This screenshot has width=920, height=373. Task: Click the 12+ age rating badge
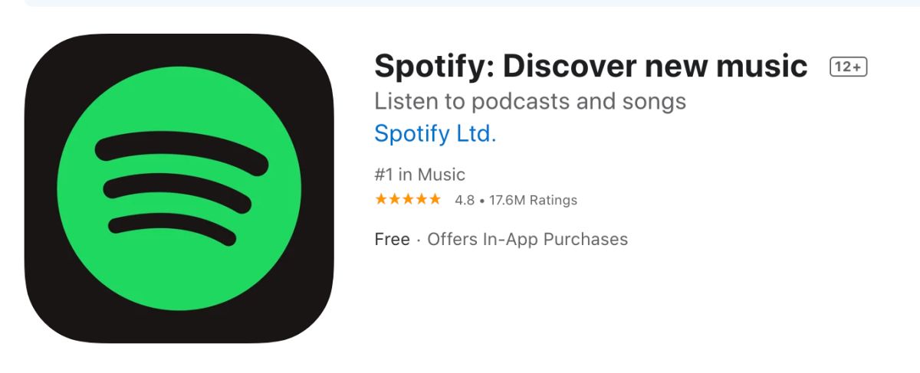pyautogui.click(x=848, y=67)
